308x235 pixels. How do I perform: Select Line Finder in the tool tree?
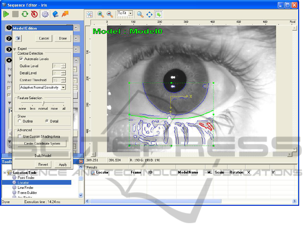pos(25,187)
